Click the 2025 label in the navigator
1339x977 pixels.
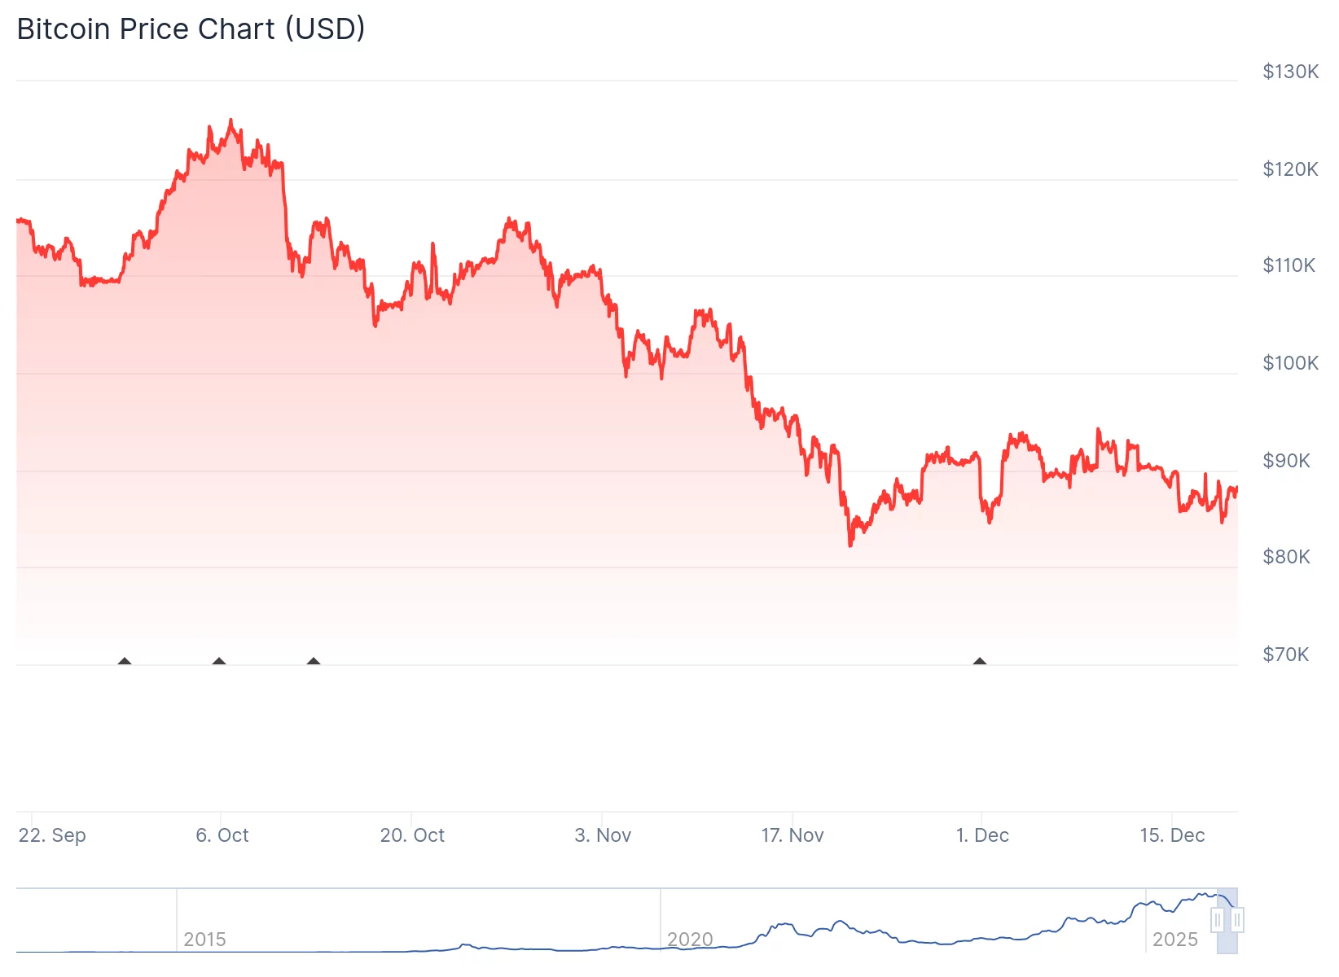click(1174, 940)
